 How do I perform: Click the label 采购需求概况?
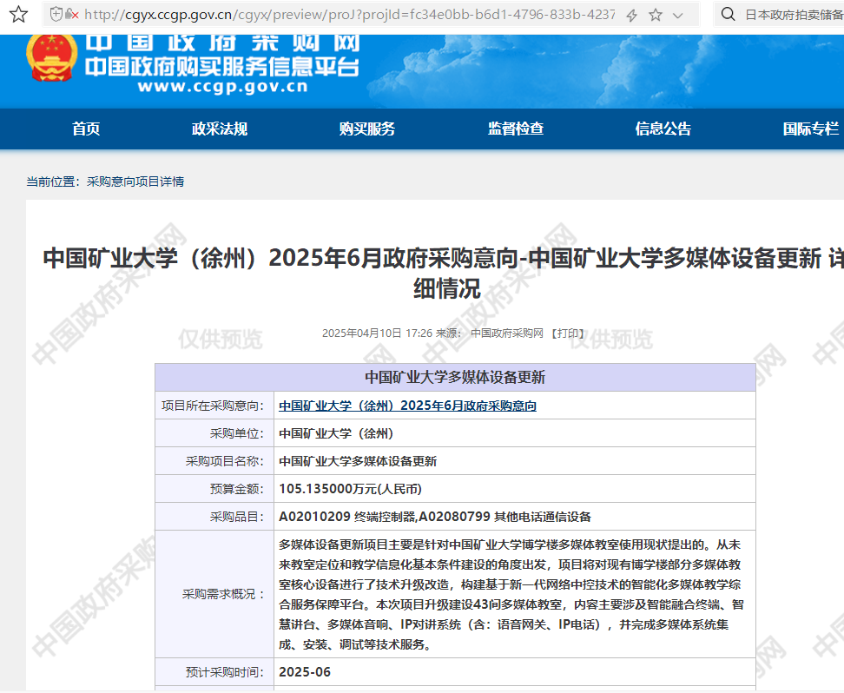click(x=224, y=594)
